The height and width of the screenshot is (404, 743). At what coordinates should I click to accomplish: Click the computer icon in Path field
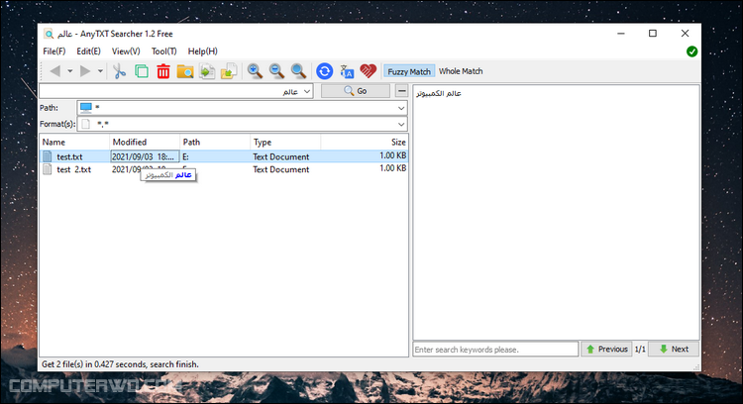(86, 108)
